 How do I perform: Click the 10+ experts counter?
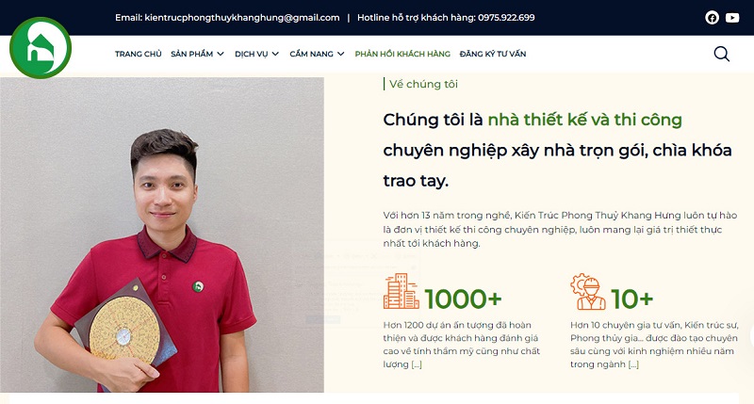[x=631, y=299]
